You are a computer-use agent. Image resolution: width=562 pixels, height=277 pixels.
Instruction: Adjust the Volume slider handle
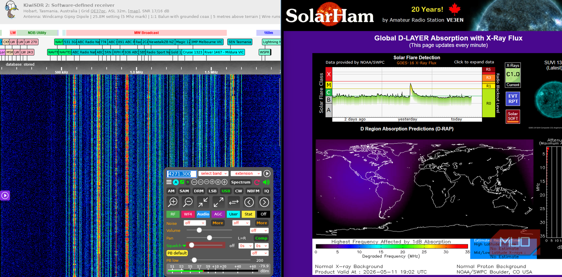[x=199, y=231]
